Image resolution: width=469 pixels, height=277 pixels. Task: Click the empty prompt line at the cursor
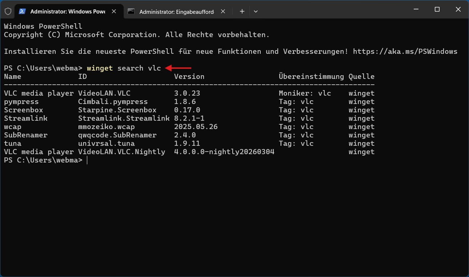coord(87,160)
